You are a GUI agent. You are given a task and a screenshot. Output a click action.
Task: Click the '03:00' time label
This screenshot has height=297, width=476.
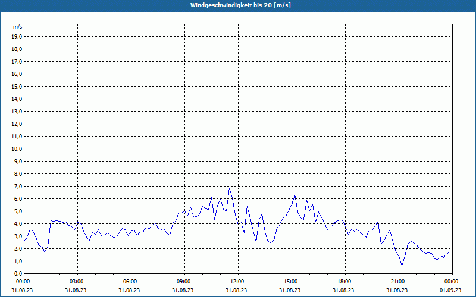pyautogui.click(x=78, y=282)
